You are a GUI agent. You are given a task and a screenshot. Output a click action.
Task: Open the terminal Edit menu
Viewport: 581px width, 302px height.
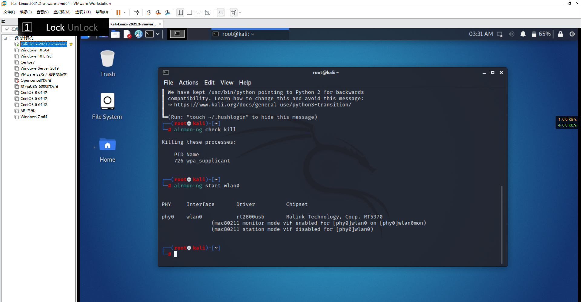(209, 83)
